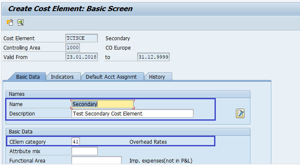This screenshot has height=166, width=300.
Task: Click the 'CElem category' label
Action: tap(27, 142)
